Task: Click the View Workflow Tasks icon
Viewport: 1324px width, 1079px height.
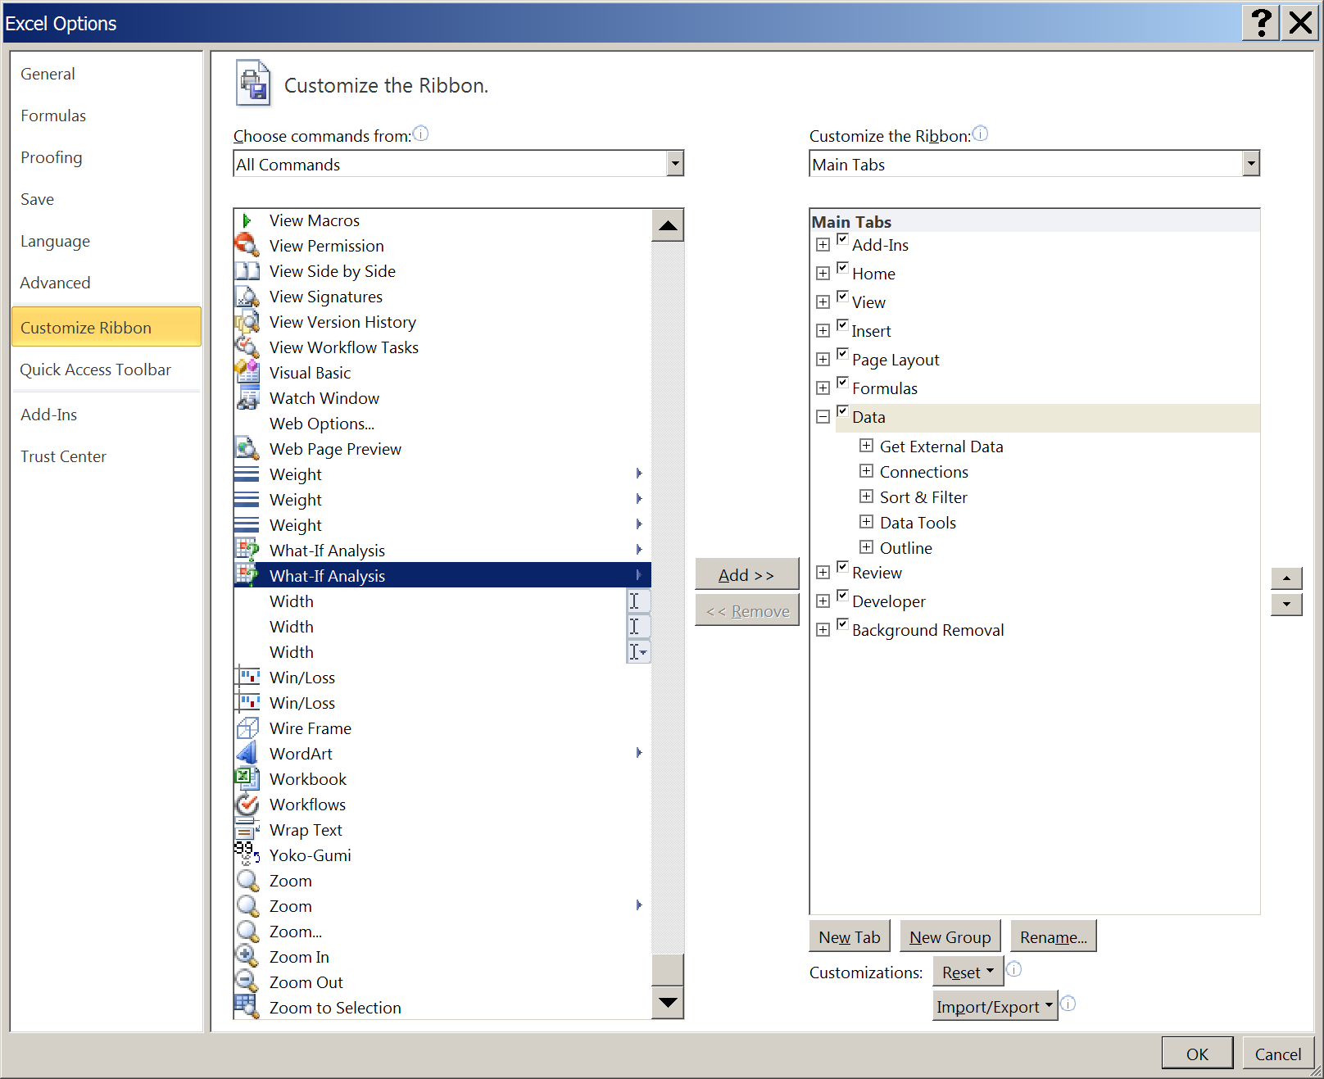Action: 247,347
